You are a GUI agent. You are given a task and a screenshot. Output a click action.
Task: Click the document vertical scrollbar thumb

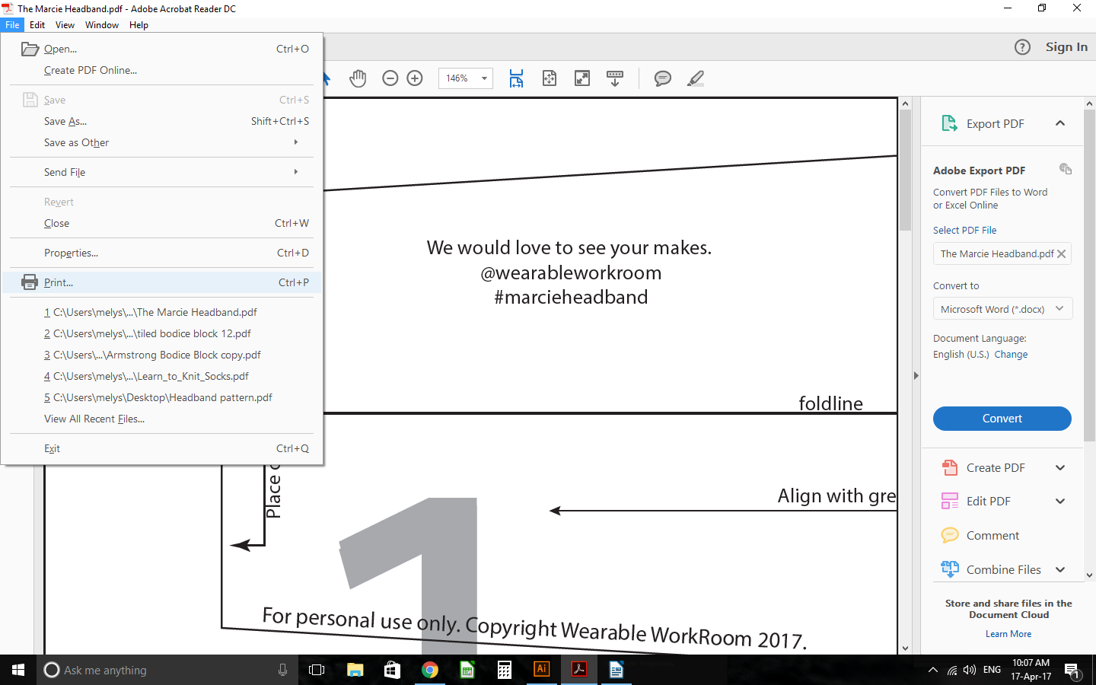905,170
